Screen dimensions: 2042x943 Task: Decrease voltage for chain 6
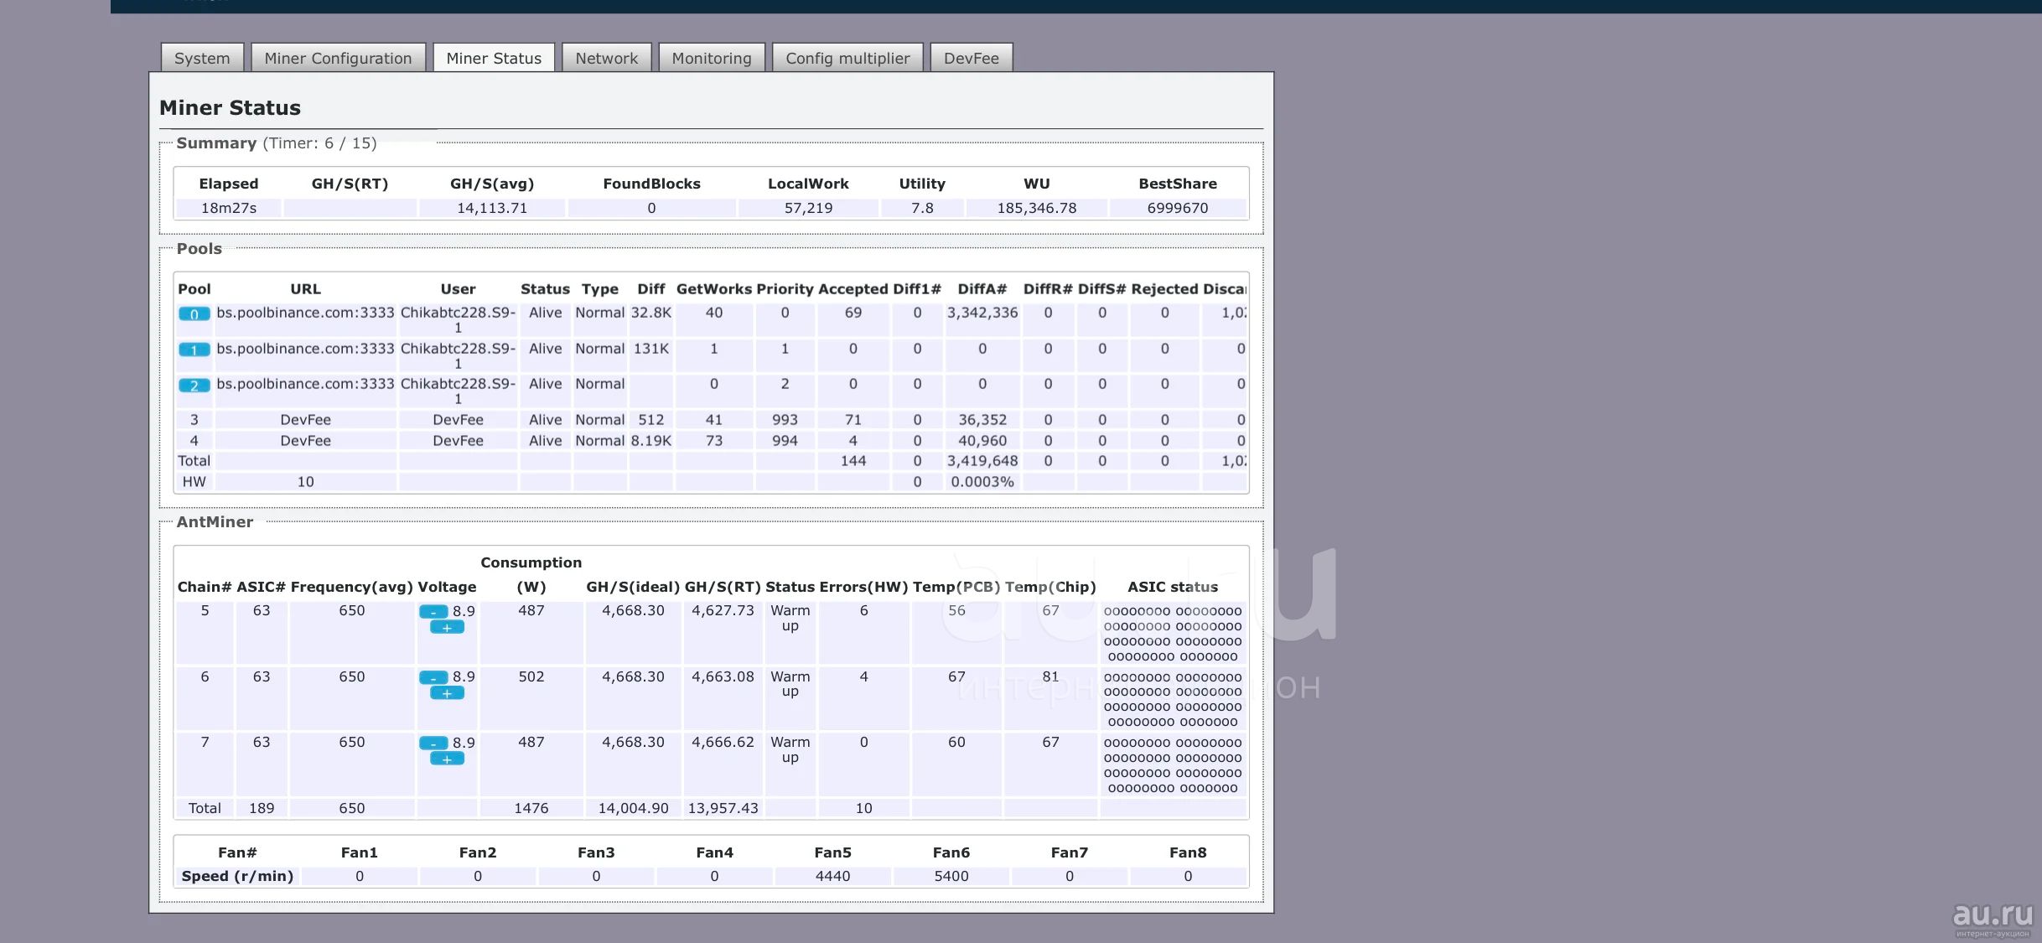pos(433,677)
